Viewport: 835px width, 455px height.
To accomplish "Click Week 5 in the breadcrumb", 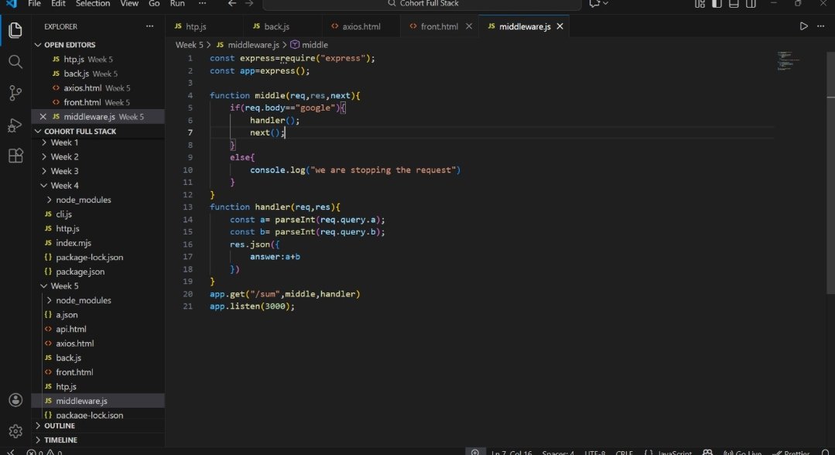I will pos(189,45).
